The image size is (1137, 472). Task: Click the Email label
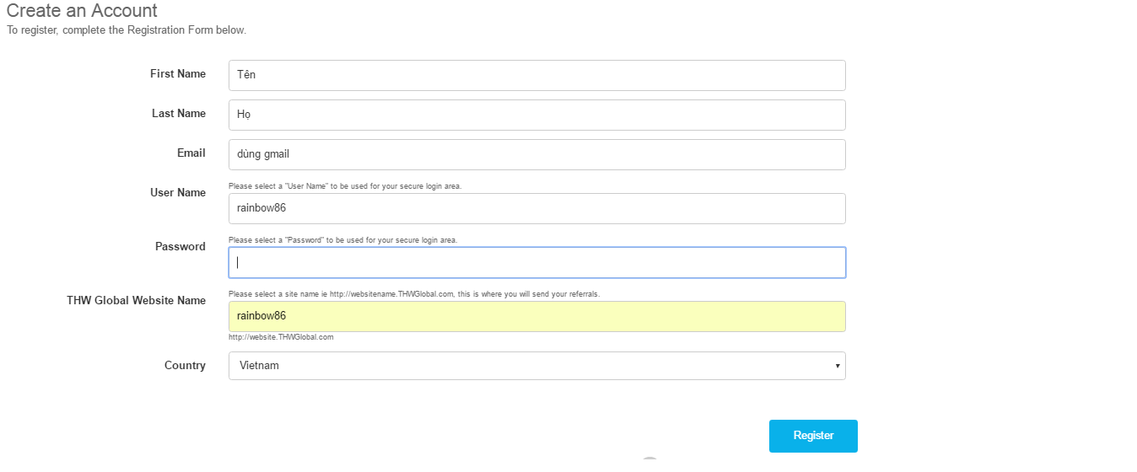coord(191,153)
